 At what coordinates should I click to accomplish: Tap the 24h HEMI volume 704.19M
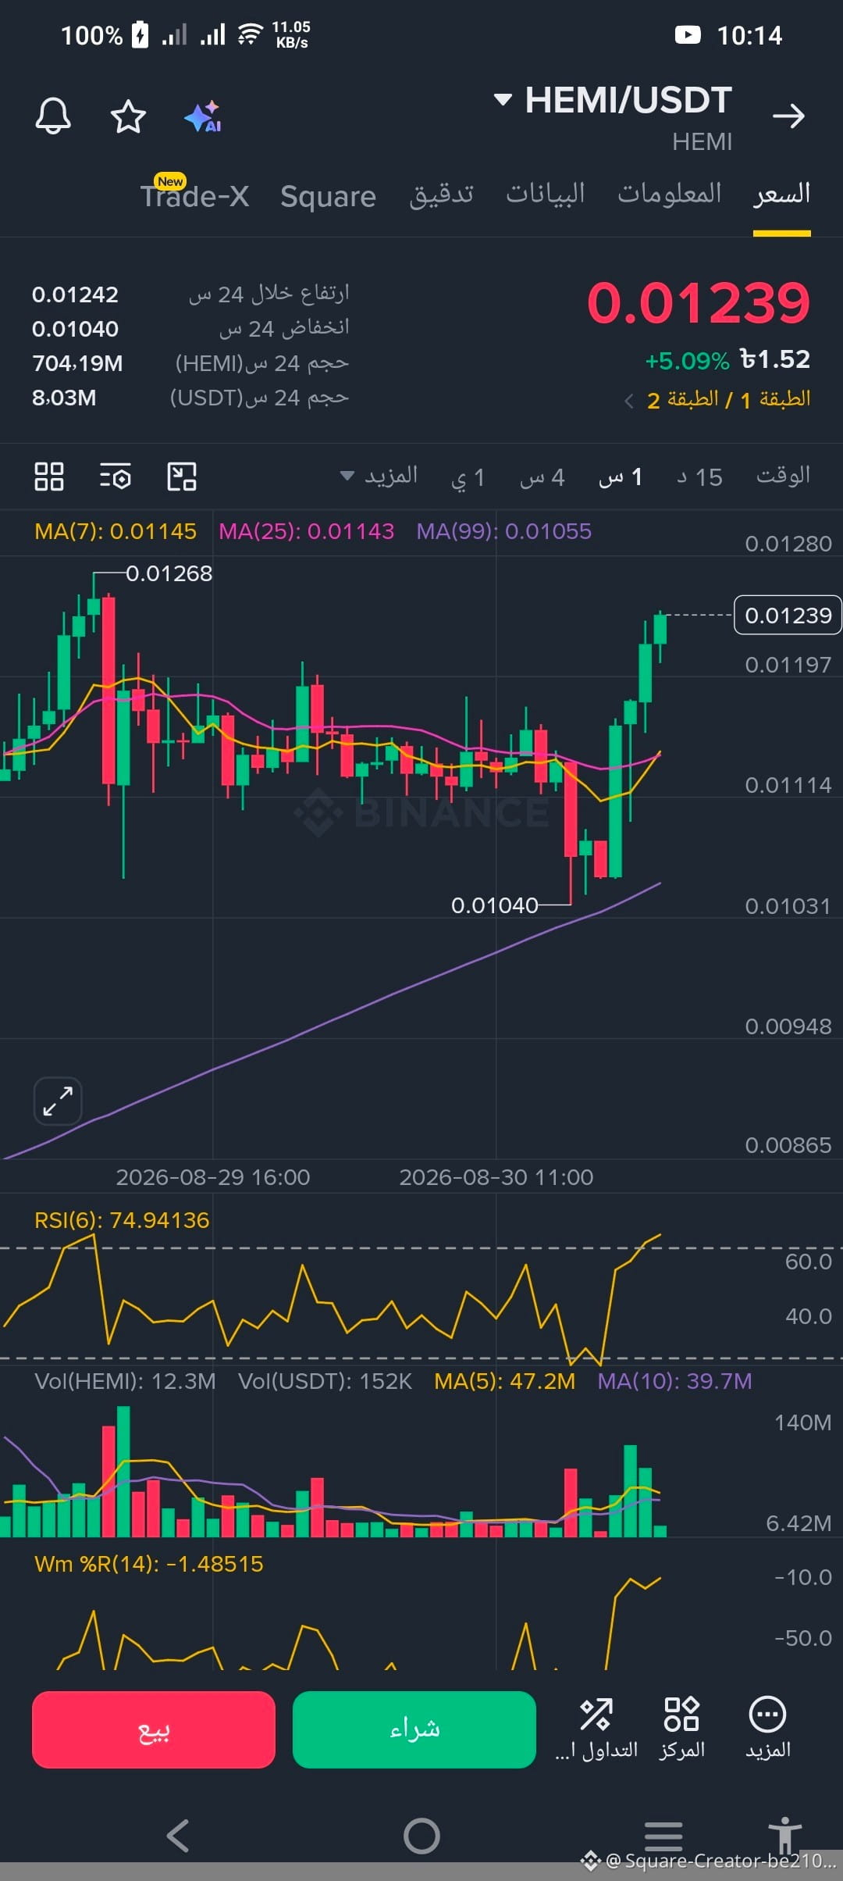pyautogui.click(x=77, y=363)
